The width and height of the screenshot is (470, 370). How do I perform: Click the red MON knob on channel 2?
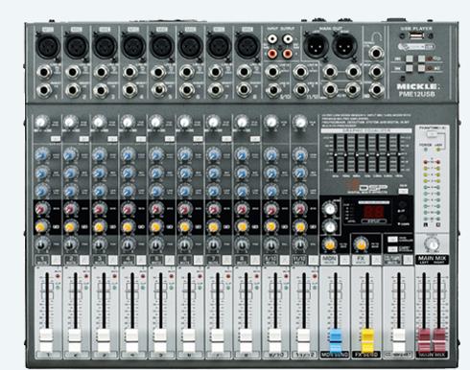coord(70,209)
